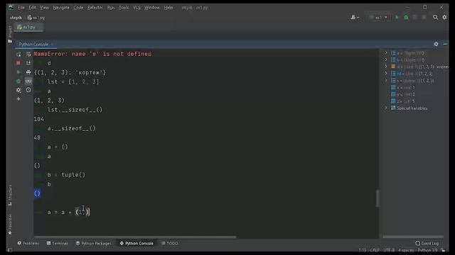The height and width of the screenshot is (255, 455).
Task: Toggle the show variables pane button
Action: tap(28, 81)
